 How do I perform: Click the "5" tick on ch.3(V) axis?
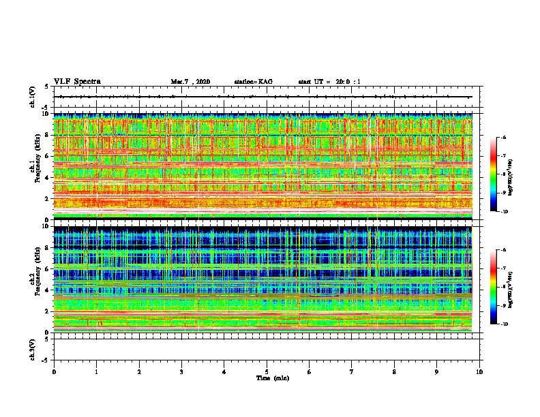[46, 339]
